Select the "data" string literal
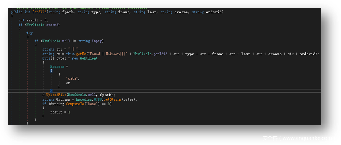 coord(72,78)
